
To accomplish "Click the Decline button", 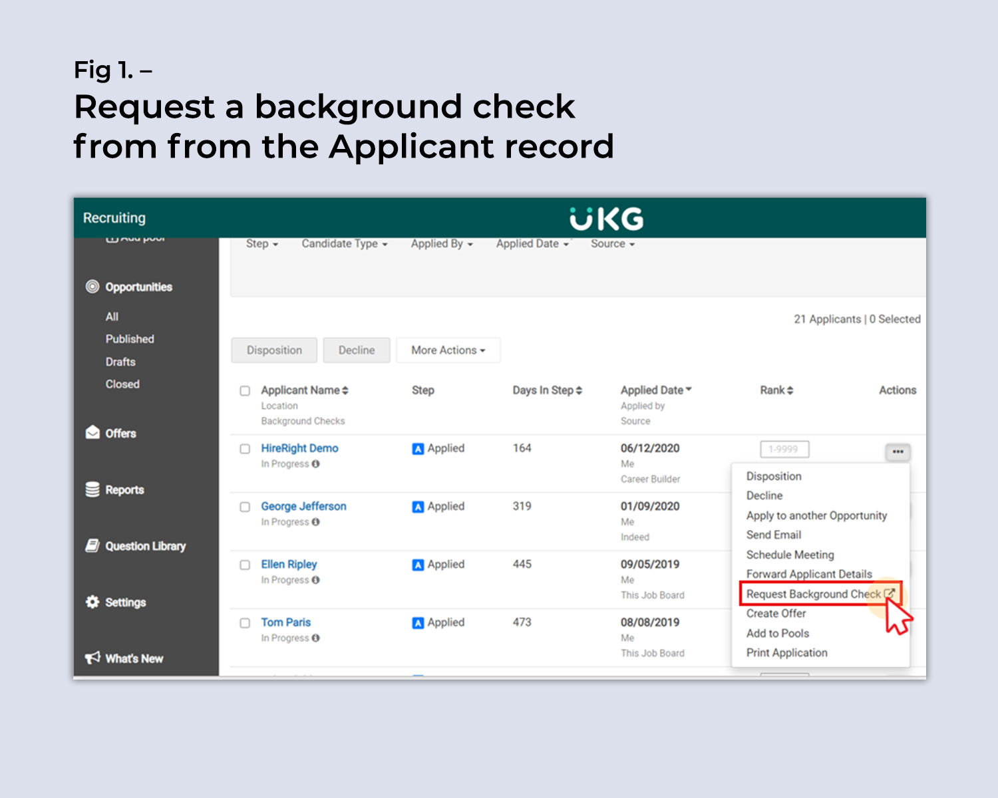I will (356, 350).
